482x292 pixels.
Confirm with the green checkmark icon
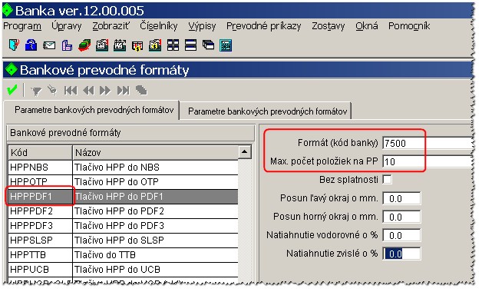pos(12,90)
